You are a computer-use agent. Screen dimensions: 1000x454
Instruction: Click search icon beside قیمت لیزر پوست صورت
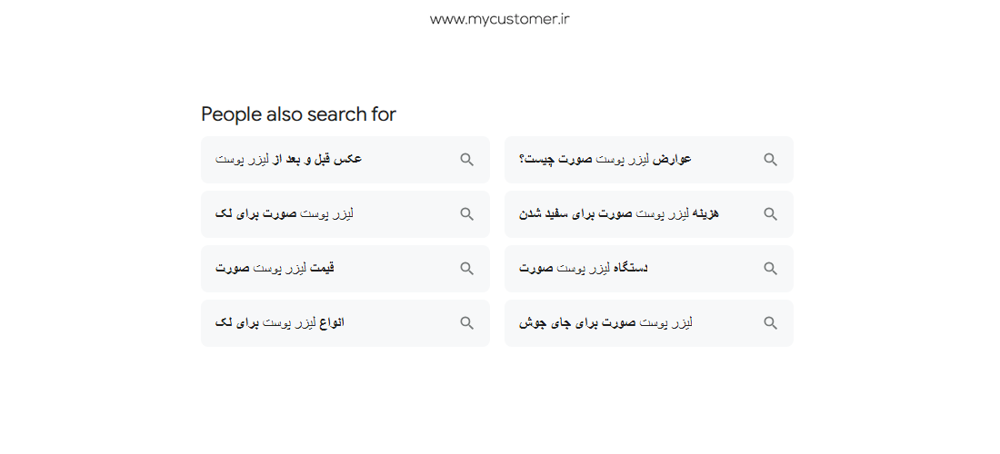tap(467, 269)
